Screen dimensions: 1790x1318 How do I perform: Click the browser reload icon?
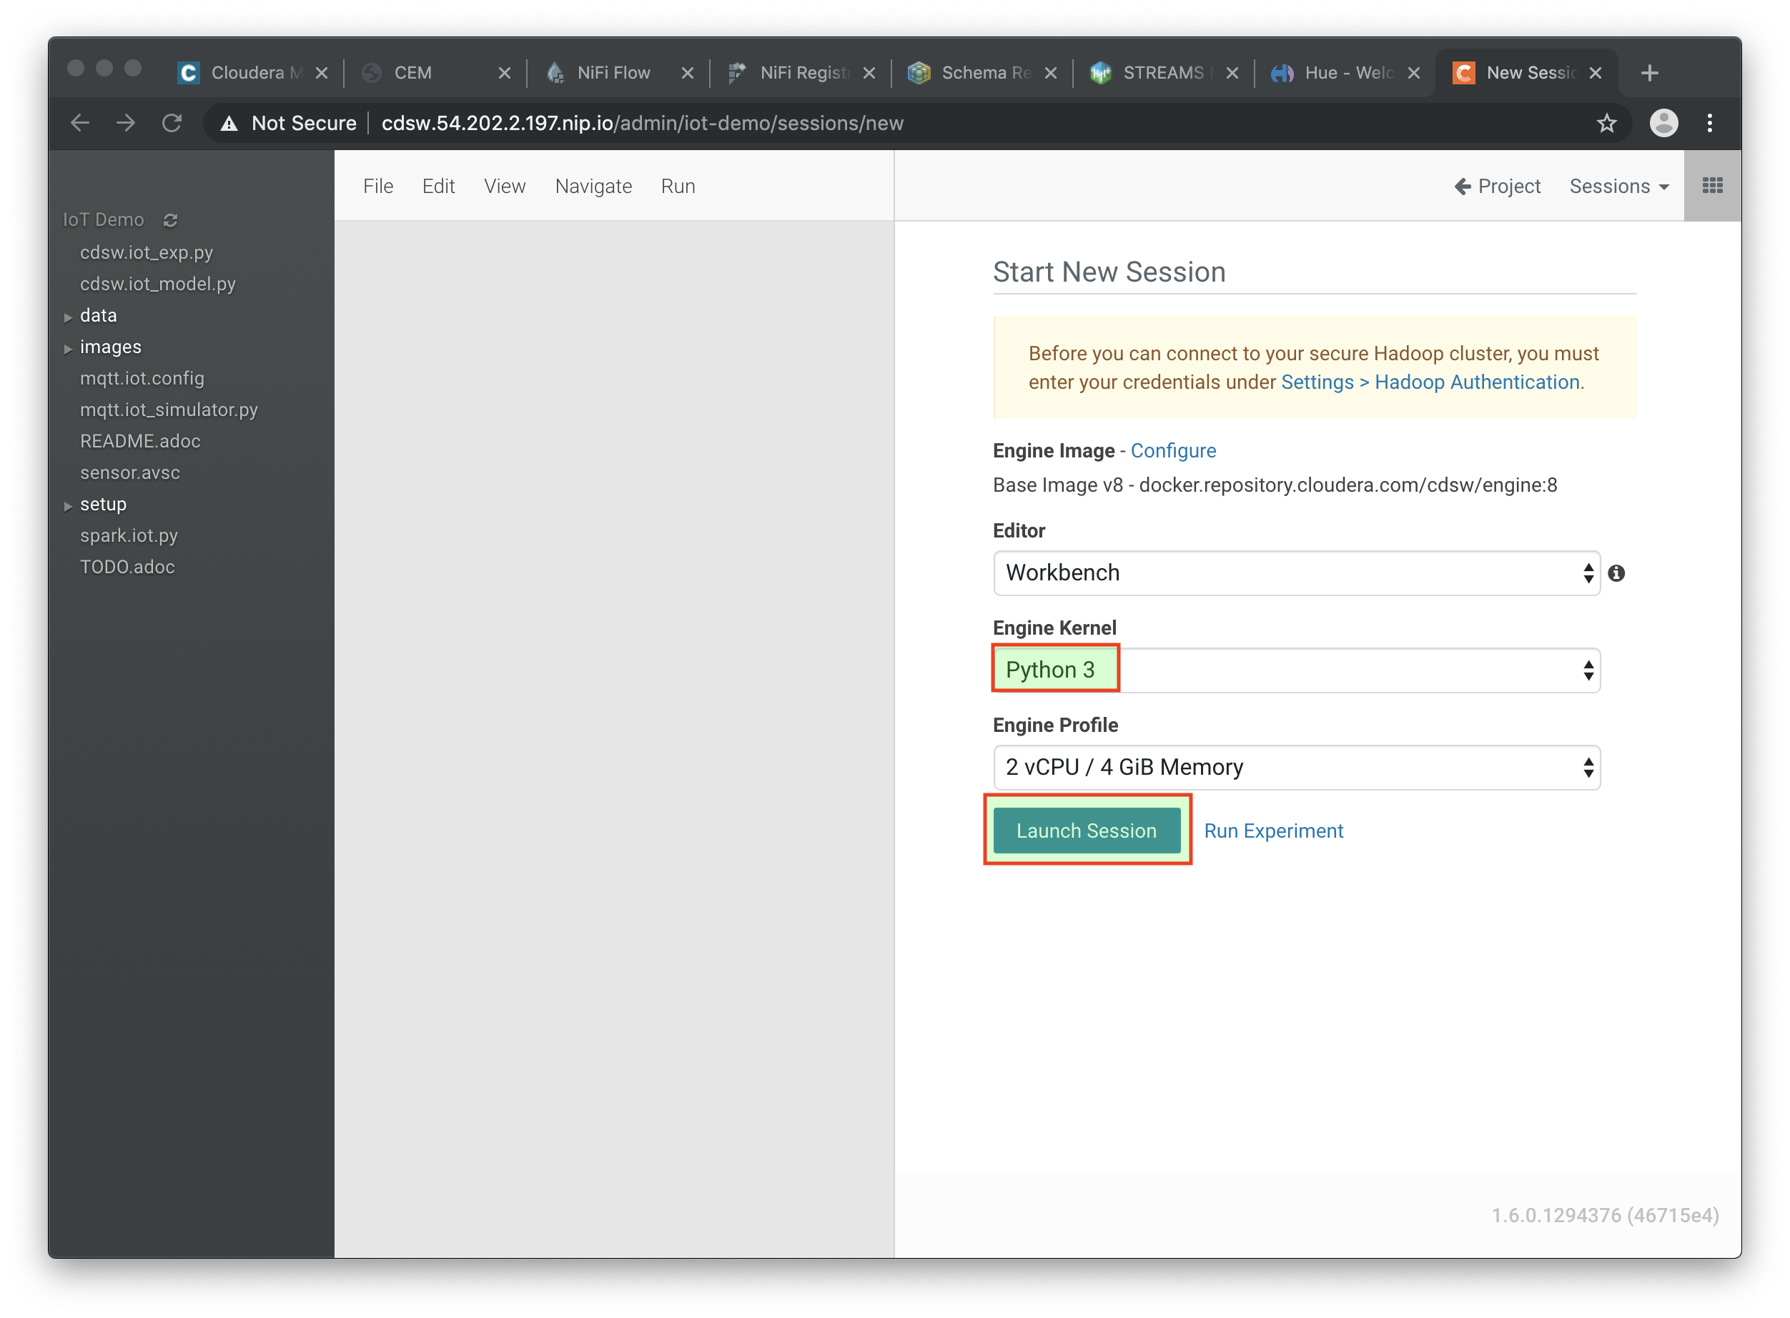(172, 123)
